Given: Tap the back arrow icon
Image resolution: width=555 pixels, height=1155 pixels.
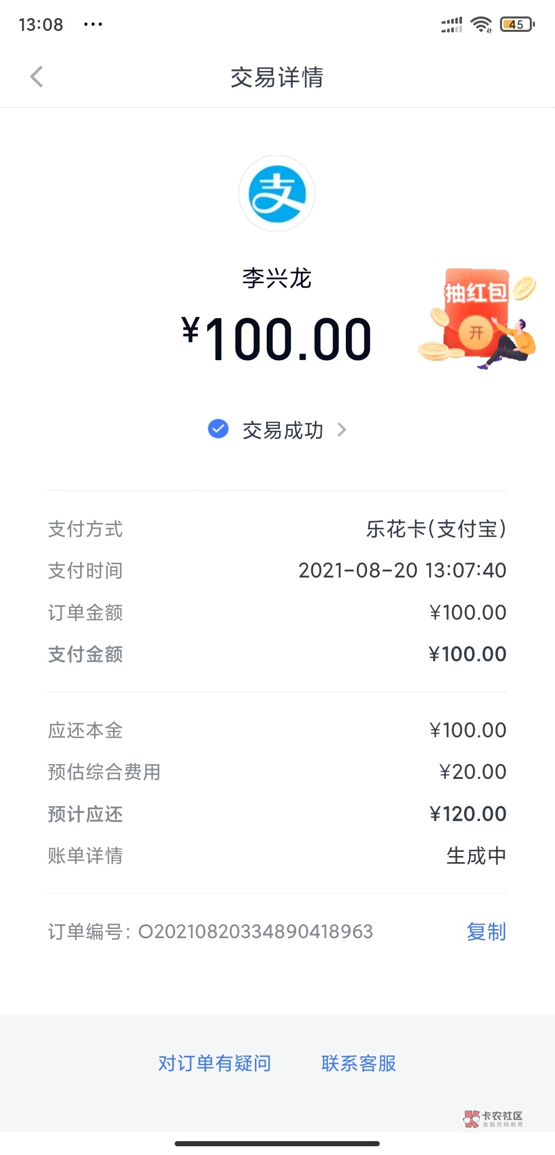Looking at the screenshot, I should tap(36, 77).
